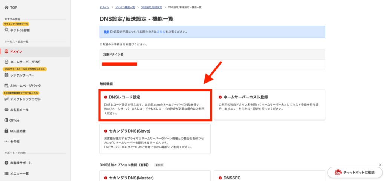
Task: Open SSL証明書 lock icon item
Action: [x=6, y=131]
